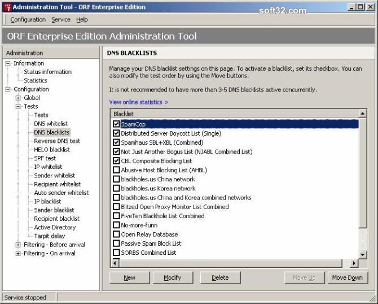Screen dimensions: 378x304
Task: Select HELO blacklist tree item
Action: (x=52, y=150)
